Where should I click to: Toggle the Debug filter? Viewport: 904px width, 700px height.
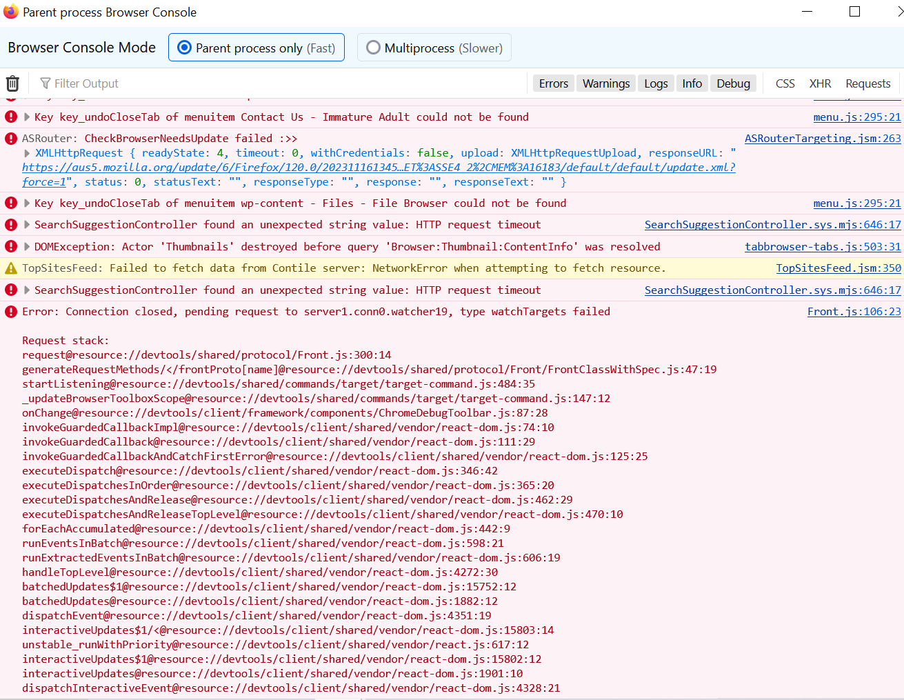[733, 83]
